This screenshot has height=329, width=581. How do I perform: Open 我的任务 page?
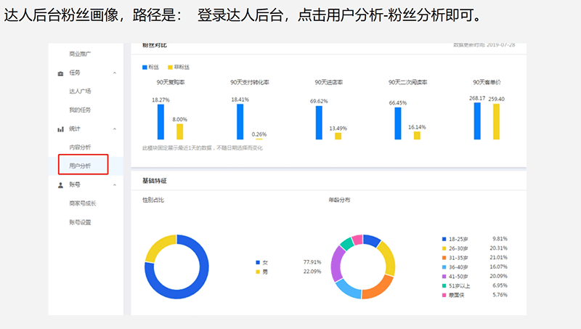tap(80, 110)
